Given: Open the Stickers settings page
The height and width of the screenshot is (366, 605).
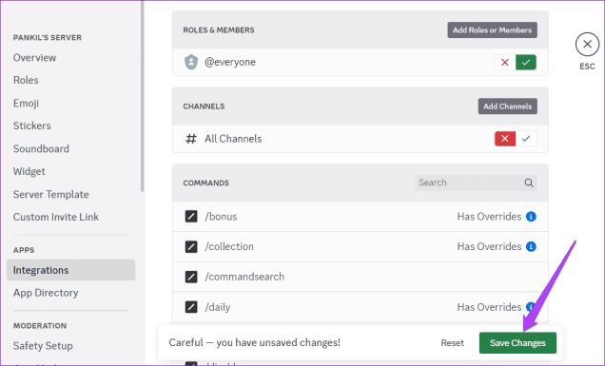Looking at the screenshot, I should 32,125.
